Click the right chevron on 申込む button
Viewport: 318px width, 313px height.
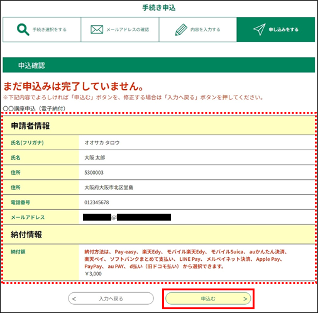(245, 299)
